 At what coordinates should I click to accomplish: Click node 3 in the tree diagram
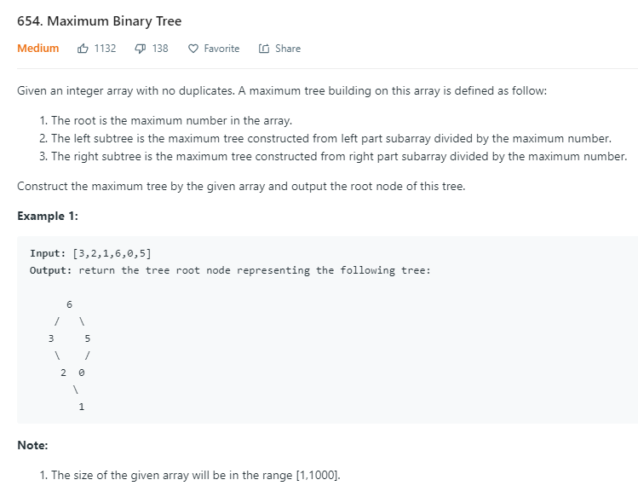[51, 338]
